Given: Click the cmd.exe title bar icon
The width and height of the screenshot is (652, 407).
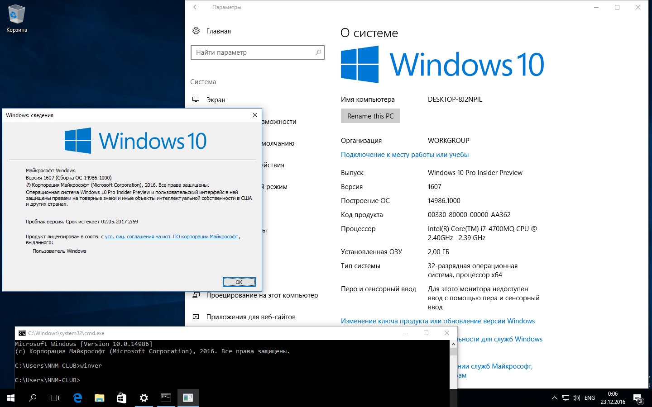Looking at the screenshot, I should [22, 333].
